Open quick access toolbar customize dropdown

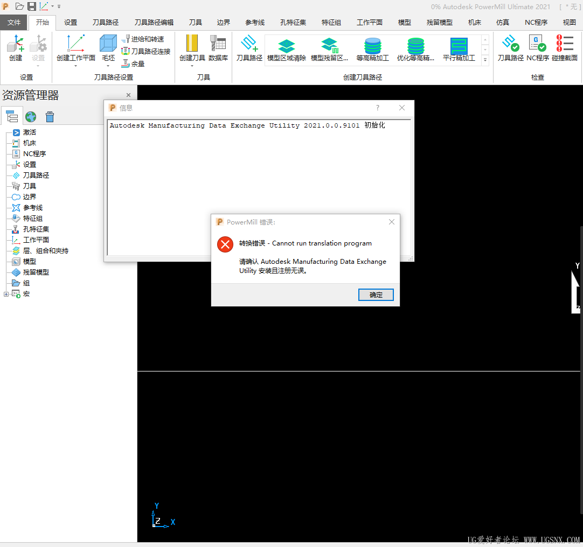point(59,6)
